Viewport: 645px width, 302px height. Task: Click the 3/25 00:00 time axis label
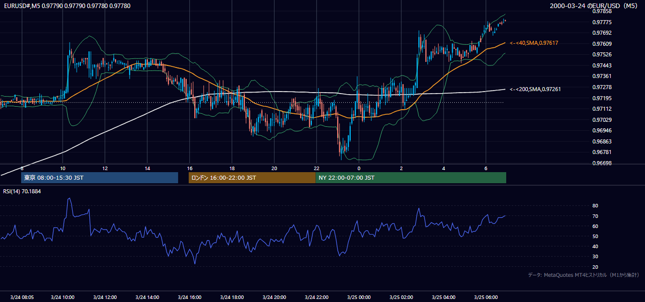click(x=359, y=297)
